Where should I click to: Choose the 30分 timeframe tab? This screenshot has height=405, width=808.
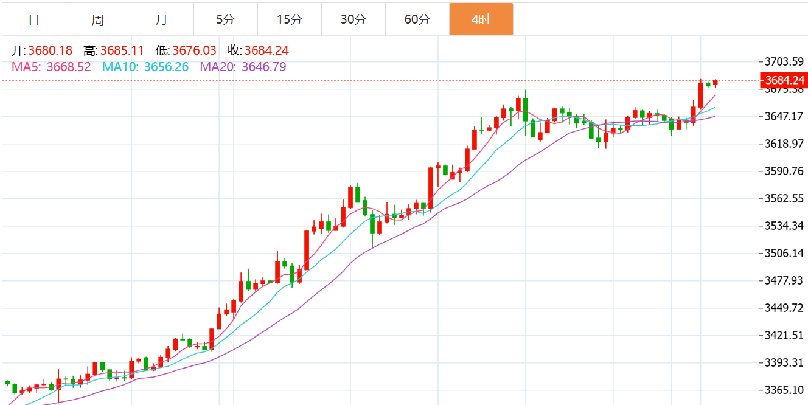(353, 19)
